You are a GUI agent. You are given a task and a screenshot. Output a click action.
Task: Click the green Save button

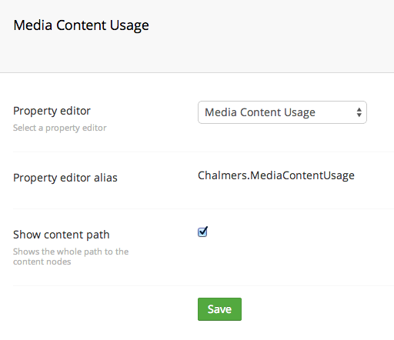click(x=219, y=309)
